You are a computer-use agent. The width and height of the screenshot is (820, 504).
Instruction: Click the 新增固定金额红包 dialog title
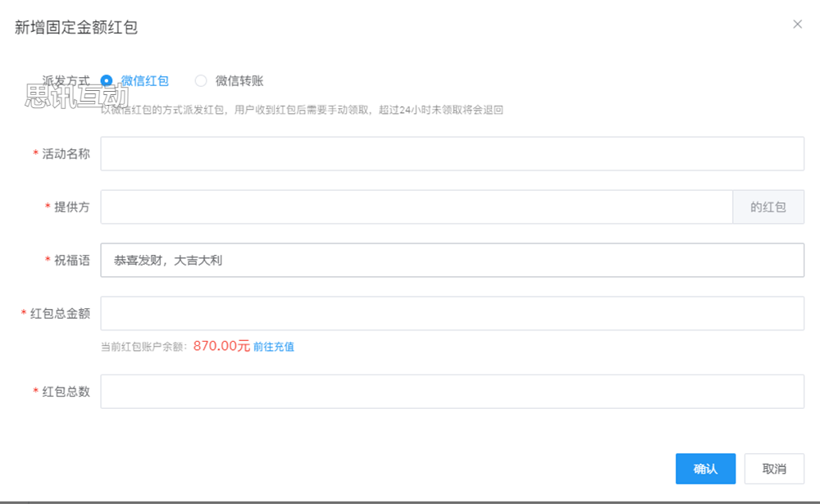pyautogui.click(x=76, y=27)
